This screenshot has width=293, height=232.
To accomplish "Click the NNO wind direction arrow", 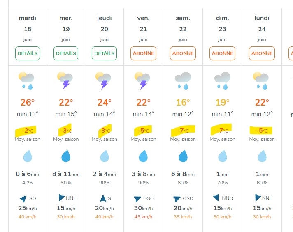I will tap(216, 198).
